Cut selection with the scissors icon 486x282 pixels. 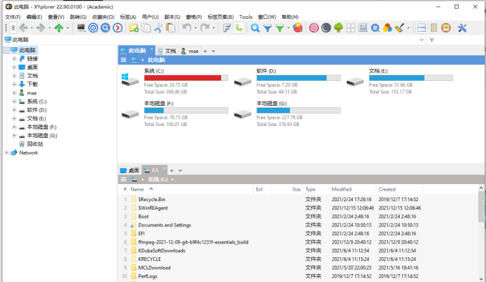158,28
